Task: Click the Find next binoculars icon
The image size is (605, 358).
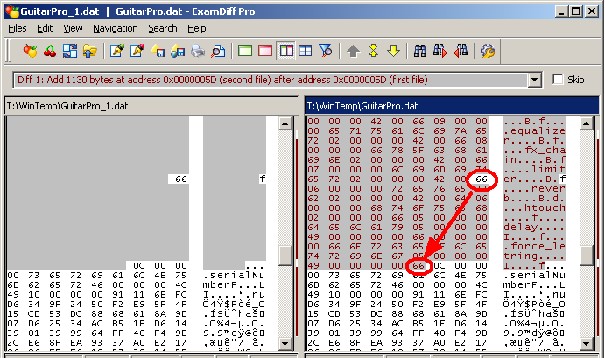Action: coord(440,51)
